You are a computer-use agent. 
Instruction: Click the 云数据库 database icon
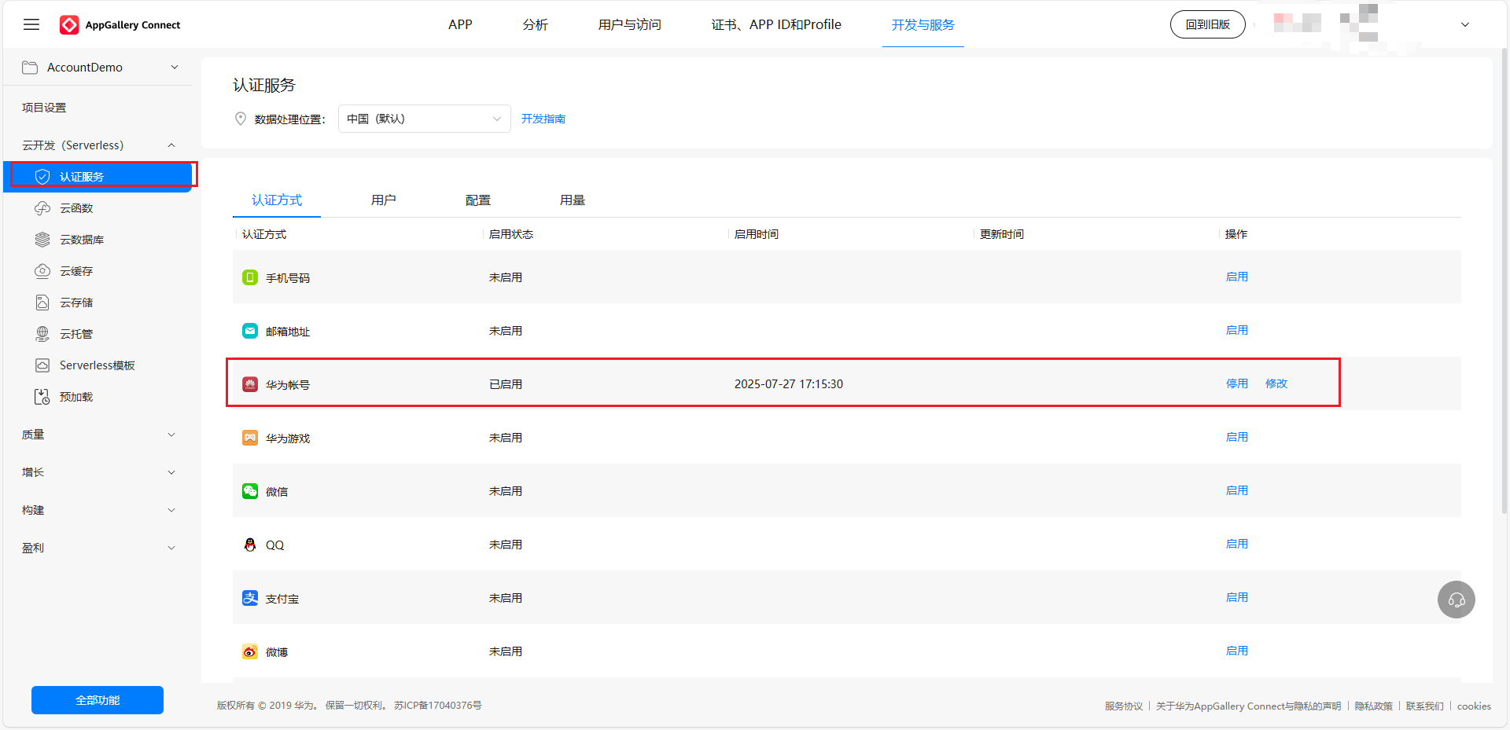42,240
